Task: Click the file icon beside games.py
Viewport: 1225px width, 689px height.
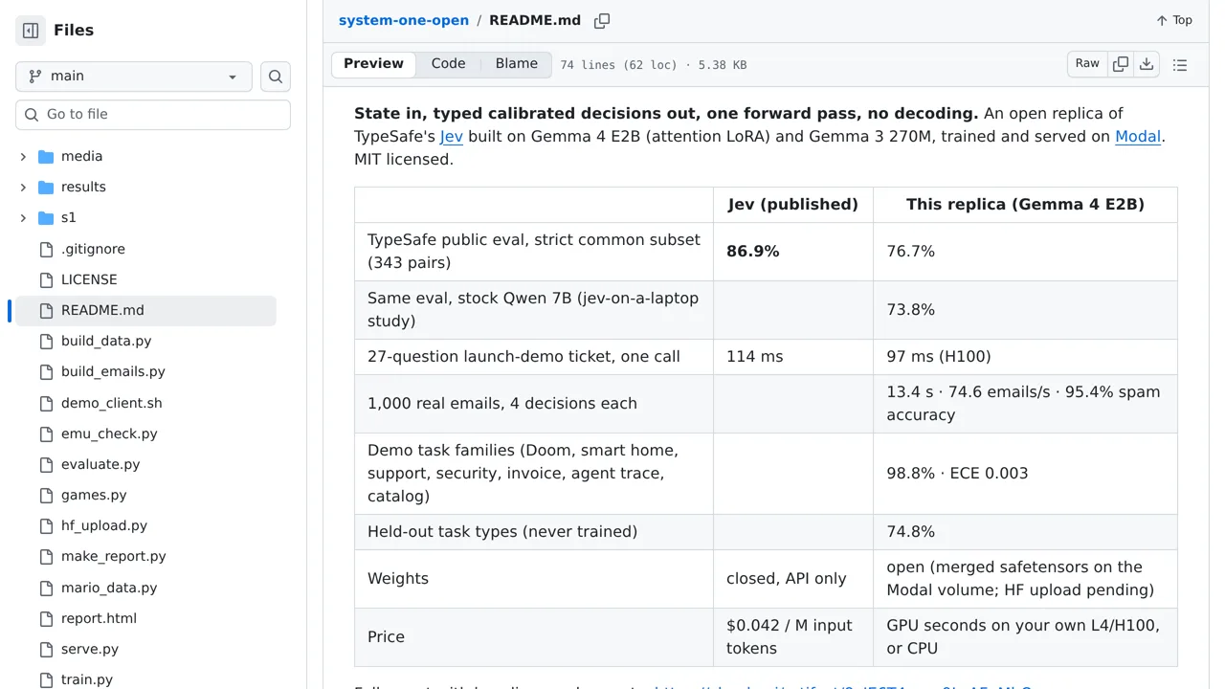Action: 46,495
